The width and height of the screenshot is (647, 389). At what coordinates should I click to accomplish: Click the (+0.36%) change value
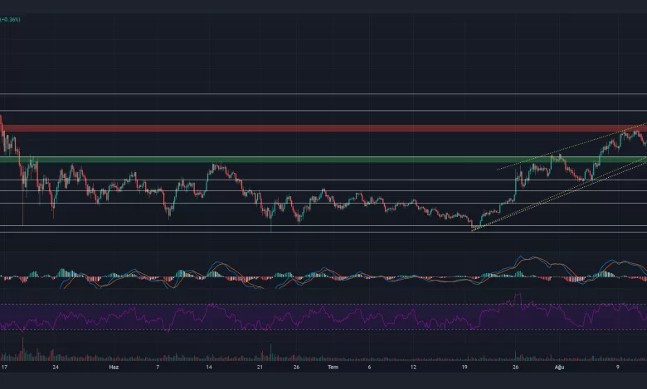point(10,19)
